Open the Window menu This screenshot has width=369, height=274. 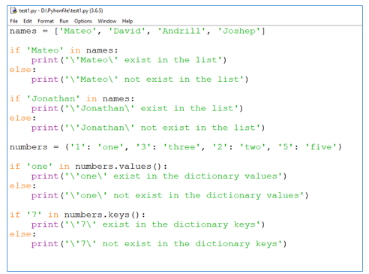click(107, 21)
